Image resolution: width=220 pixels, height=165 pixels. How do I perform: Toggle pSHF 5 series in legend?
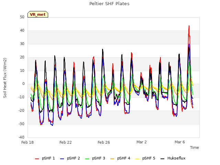[145, 158]
